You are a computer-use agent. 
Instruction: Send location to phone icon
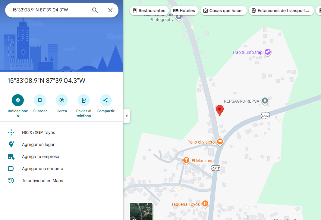[84, 100]
